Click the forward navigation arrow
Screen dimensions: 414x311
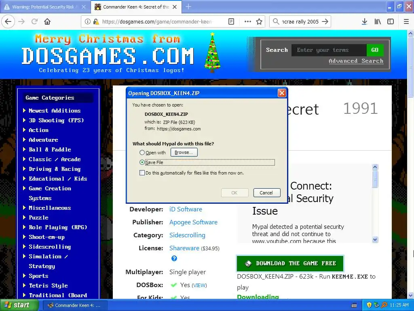coord(22,21)
